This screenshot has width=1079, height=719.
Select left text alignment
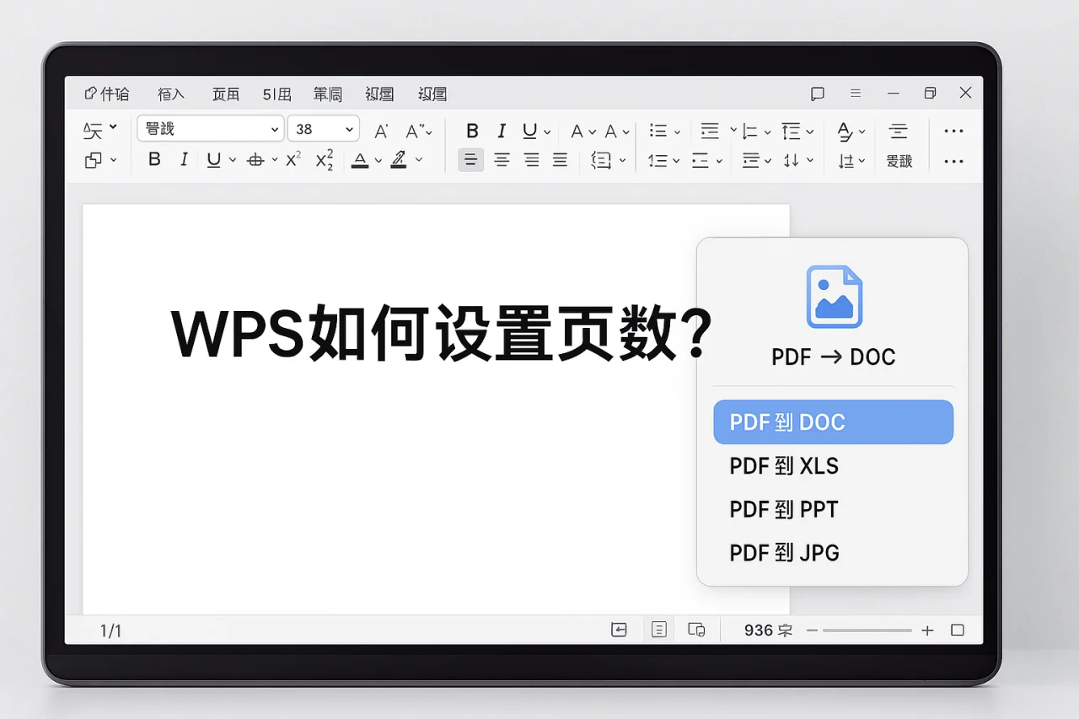(470, 160)
